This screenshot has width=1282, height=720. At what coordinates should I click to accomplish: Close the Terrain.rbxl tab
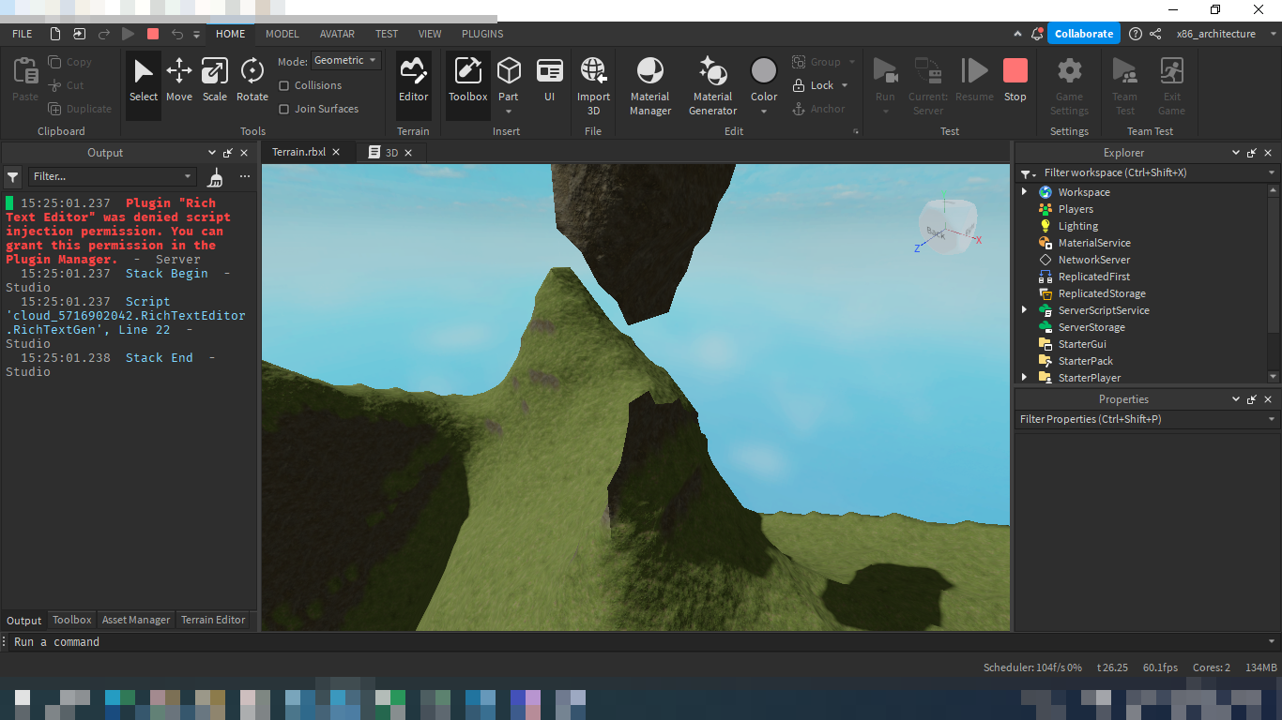pos(337,152)
